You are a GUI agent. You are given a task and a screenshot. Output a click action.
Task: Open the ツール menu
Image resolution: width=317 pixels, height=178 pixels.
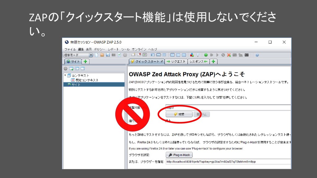[125, 49]
